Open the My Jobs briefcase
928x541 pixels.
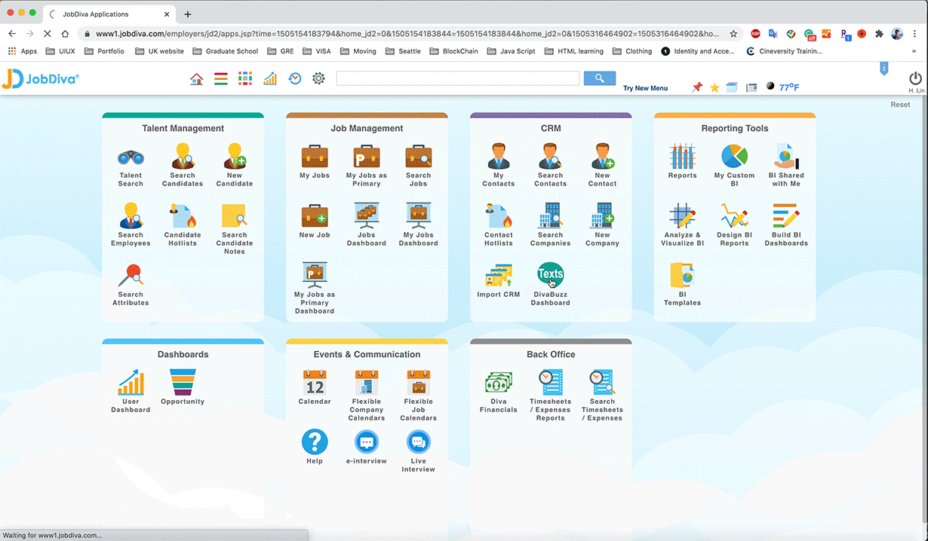tap(315, 157)
